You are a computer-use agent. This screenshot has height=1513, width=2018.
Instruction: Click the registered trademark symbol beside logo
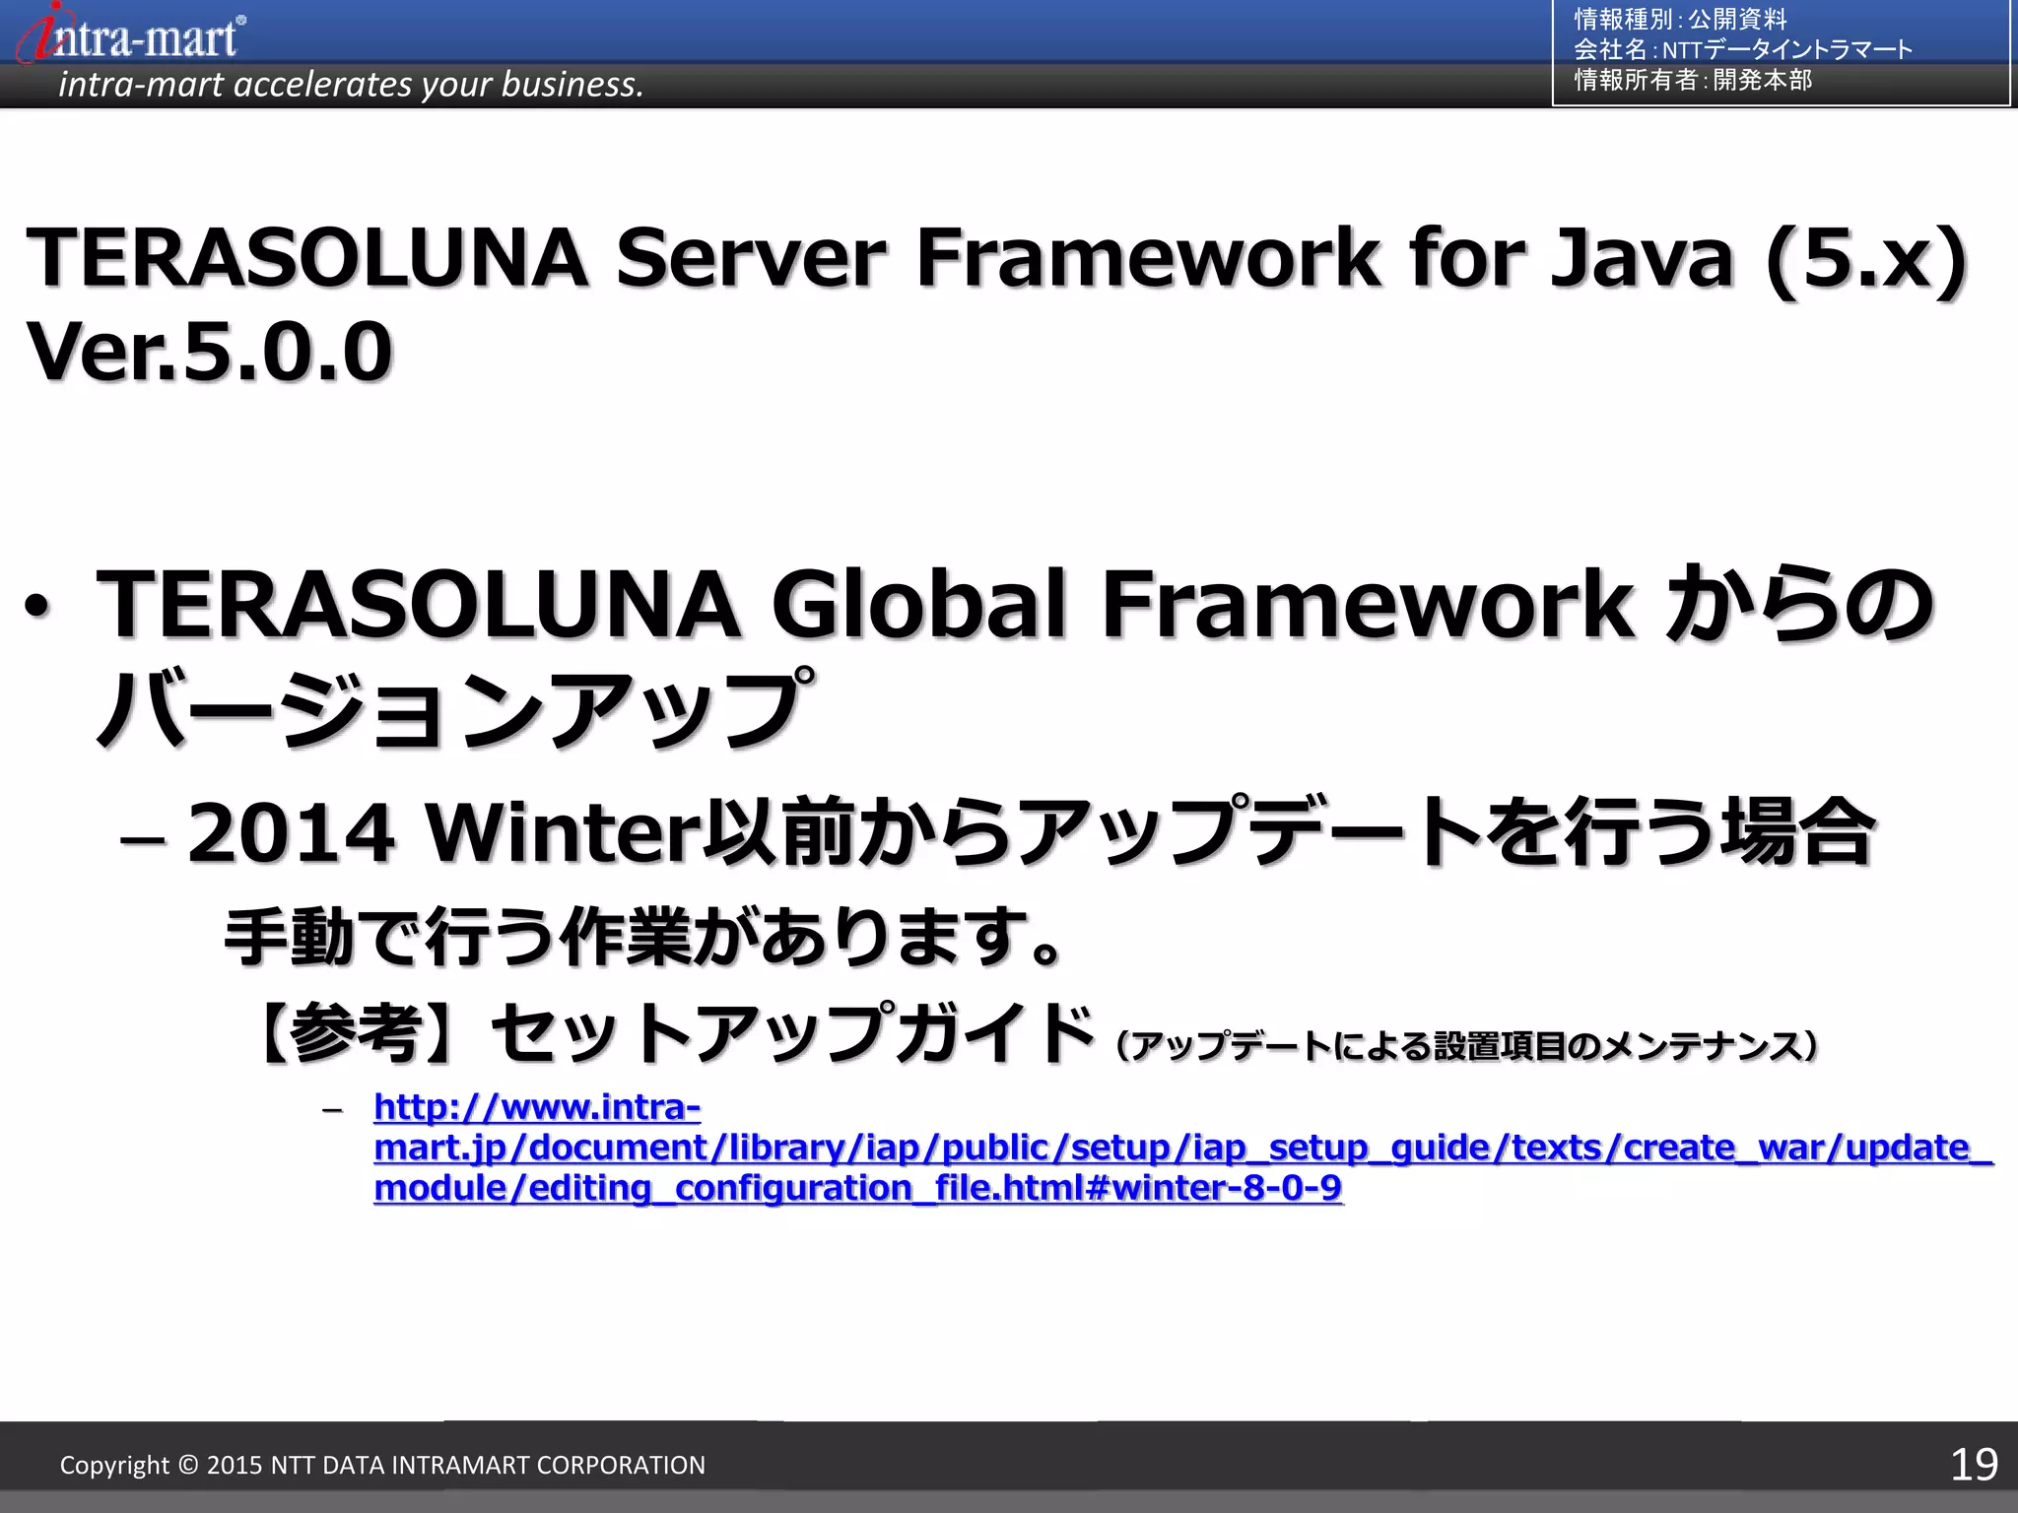(241, 19)
